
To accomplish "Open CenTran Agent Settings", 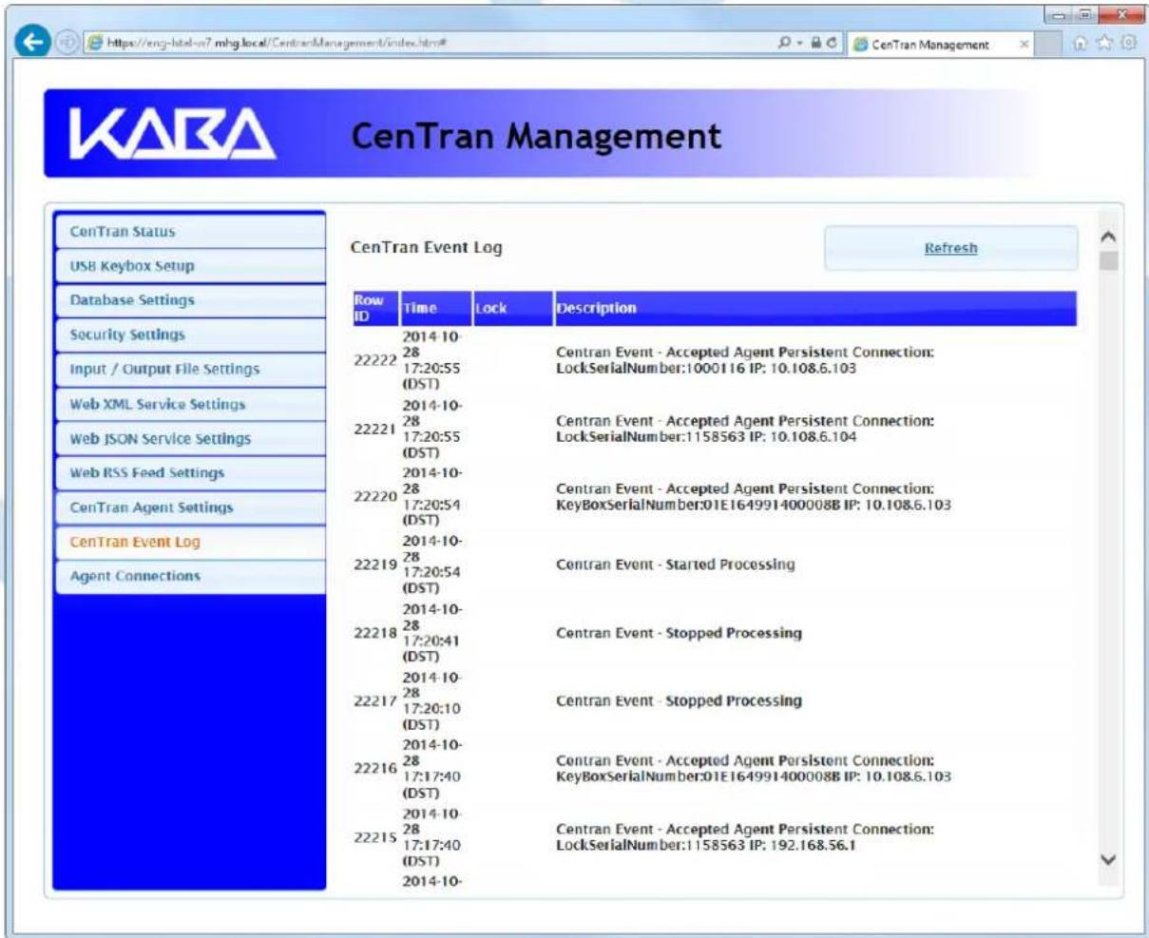I will (x=190, y=507).
